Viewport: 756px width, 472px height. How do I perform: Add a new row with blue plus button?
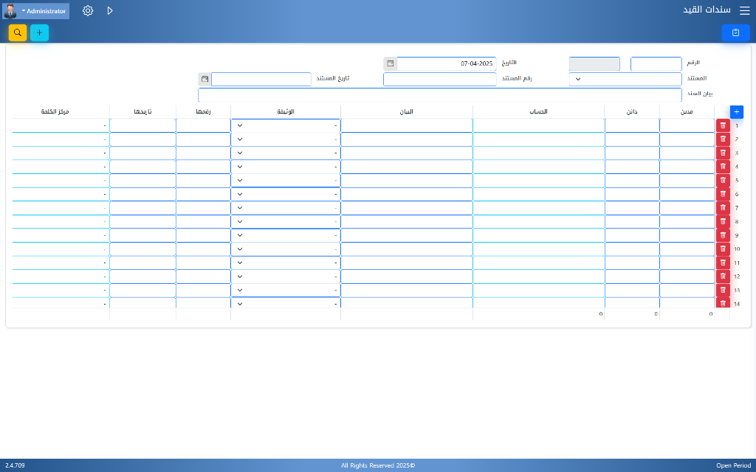coord(736,111)
